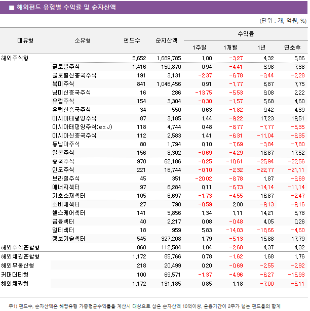Select the 수익률 group header
The image size is (310, 311).
[246, 34]
